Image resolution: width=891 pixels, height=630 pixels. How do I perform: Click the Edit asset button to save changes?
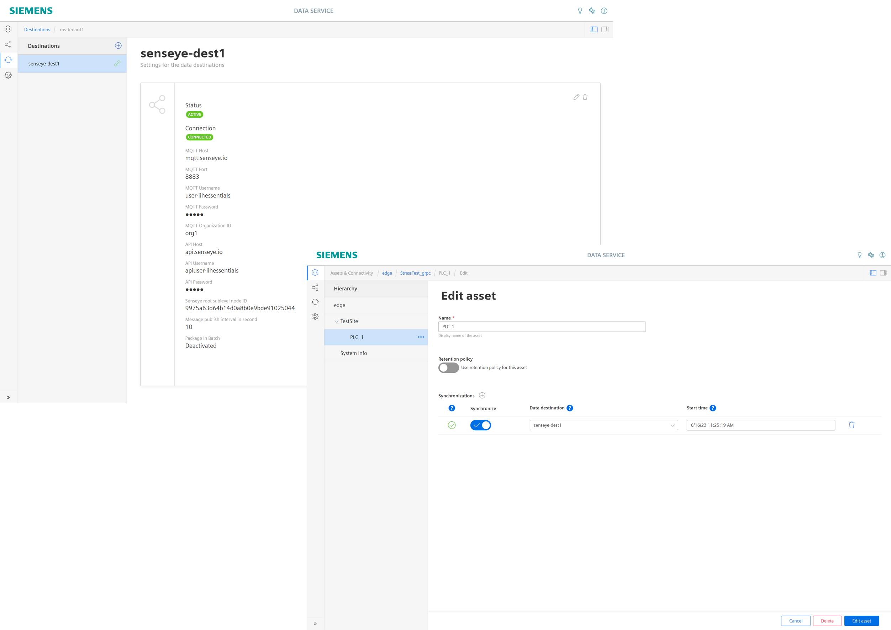tap(861, 620)
